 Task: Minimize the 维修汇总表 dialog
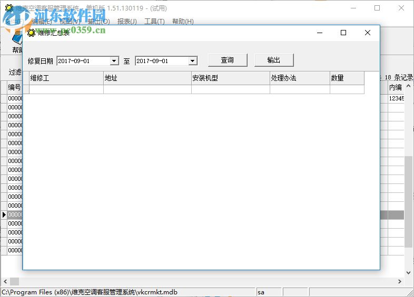tap(320, 33)
